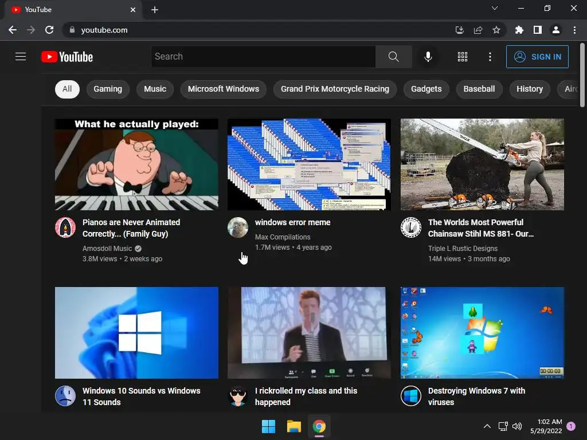Open the Chrome three-dot menu
This screenshot has height=440, width=587.
(574, 30)
